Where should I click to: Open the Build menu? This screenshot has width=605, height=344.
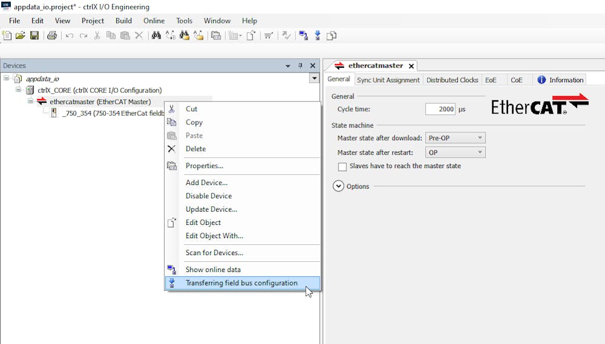pos(124,21)
